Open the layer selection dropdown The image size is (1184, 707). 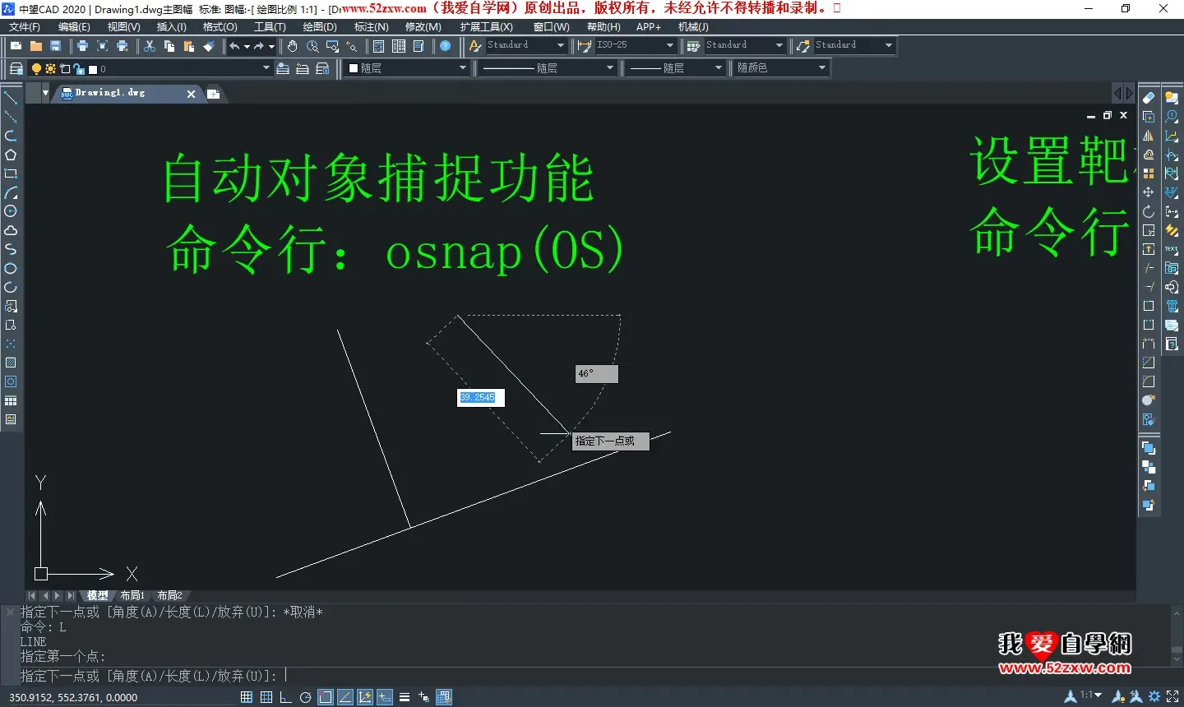[x=265, y=69]
